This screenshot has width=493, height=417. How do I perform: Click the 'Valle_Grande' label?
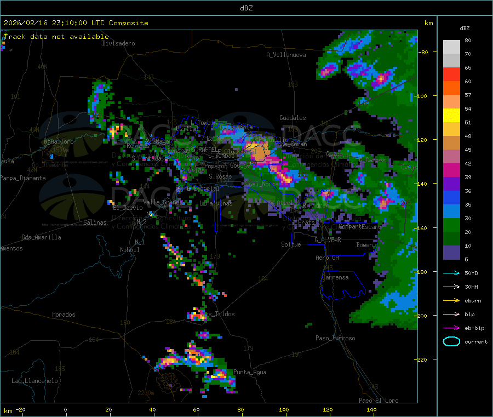point(163,202)
